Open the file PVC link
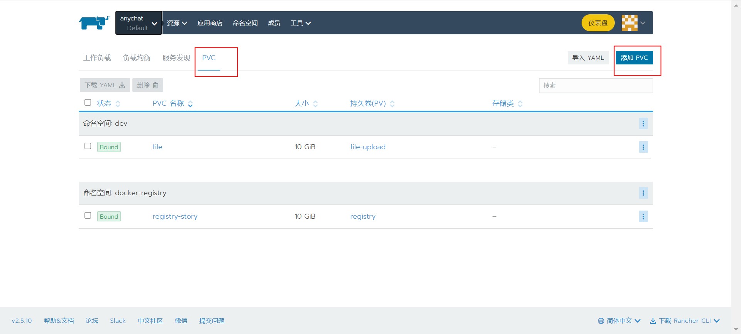The image size is (741, 334). [x=157, y=147]
